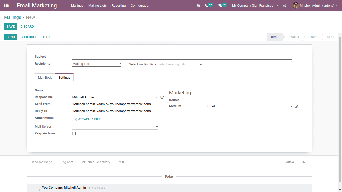This screenshot has height=192, width=342.
Task: Click the debug bug icon
Action: (x=199, y=5)
